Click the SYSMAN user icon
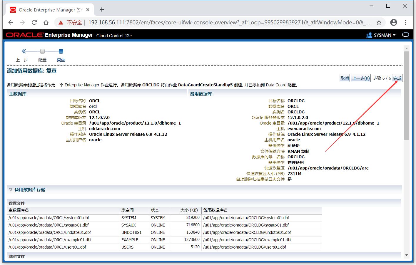 [x=369, y=35]
